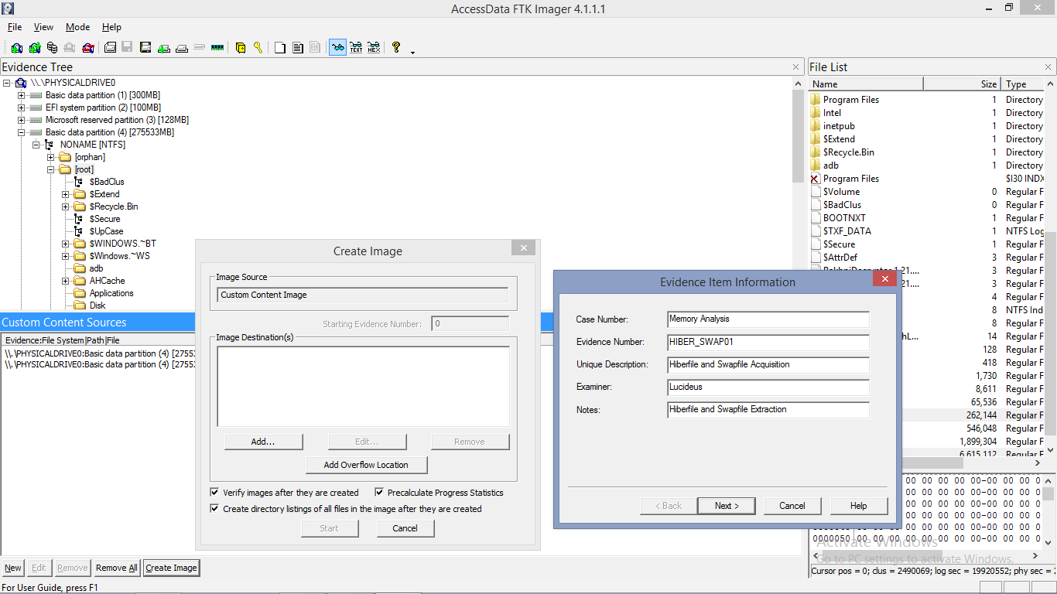This screenshot has width=1057, height=594.
Task: Click the Export Files blank page icon
Action: coord(280,47)
